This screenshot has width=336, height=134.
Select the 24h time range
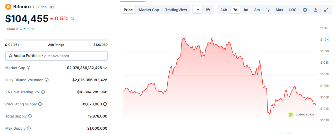(x=223, y=10)
